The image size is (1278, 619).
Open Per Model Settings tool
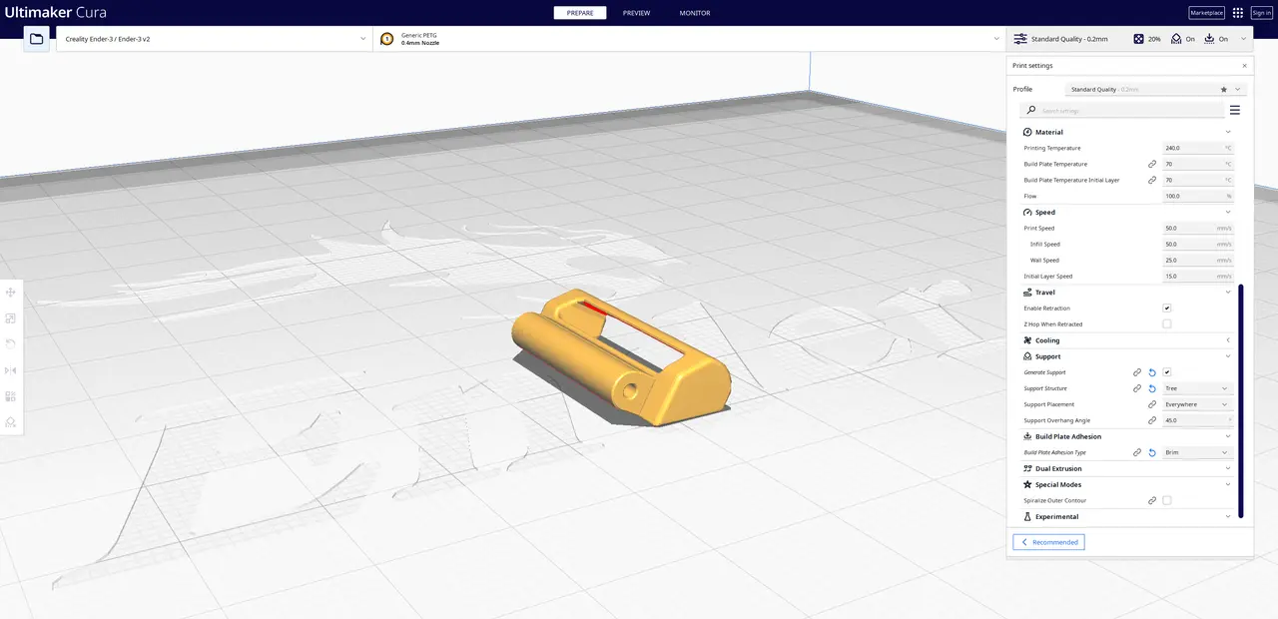(x=11, y=396)
